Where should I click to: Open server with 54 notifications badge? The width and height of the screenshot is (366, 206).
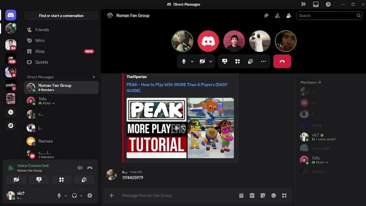click(x=11, y=45)
